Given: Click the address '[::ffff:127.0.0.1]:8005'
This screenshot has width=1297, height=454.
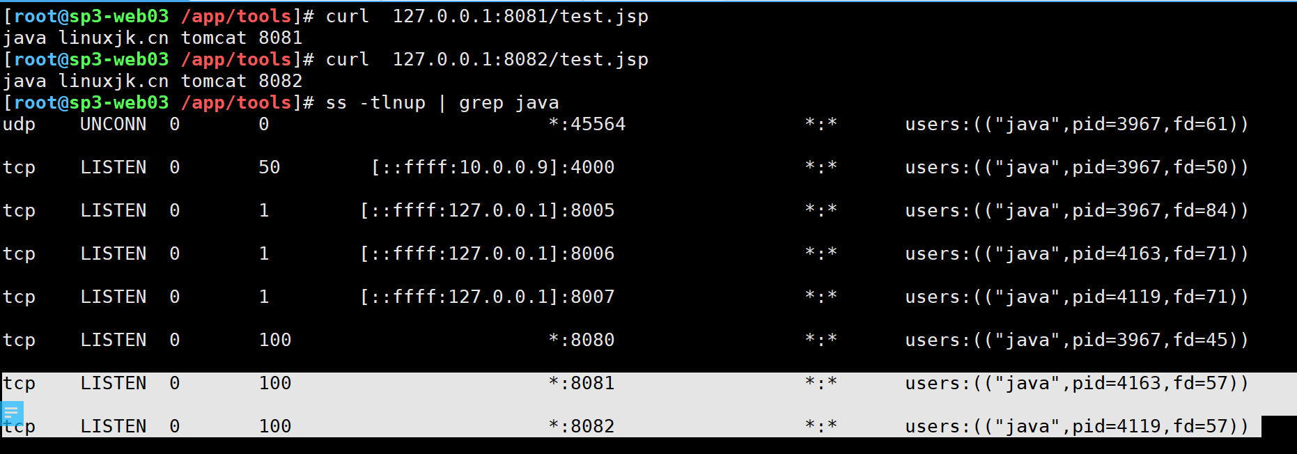Looking at the screenshot, I should tap(487, 211).
